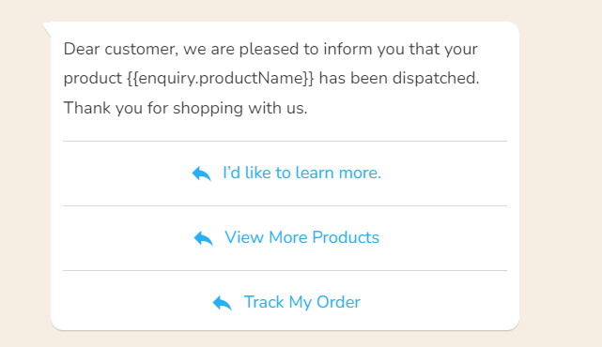Viewport: 602px width, 347px height.
Task: Click the "has been dispatched." text
Action: coord(399,78)
